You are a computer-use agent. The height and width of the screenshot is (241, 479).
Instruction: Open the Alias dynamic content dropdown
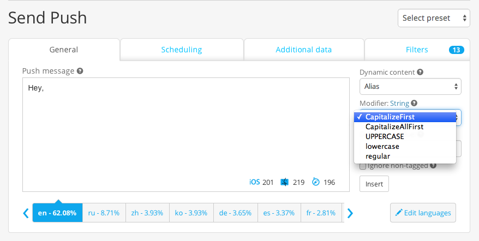pos(410,87)
